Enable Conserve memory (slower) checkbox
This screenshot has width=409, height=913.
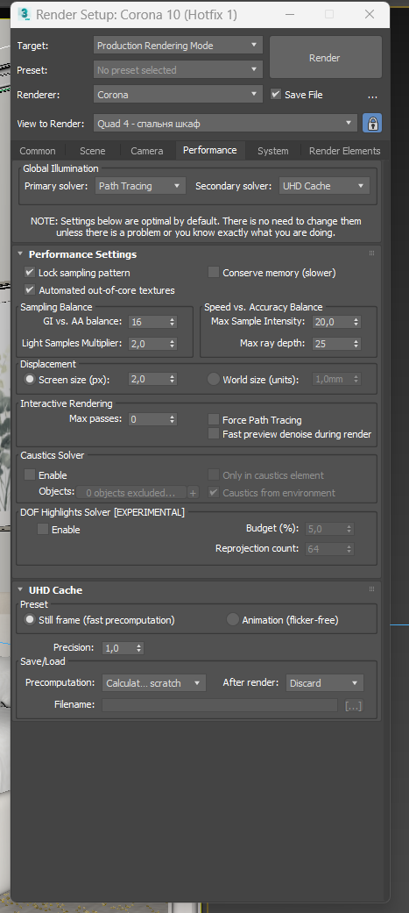pos(214,272)
